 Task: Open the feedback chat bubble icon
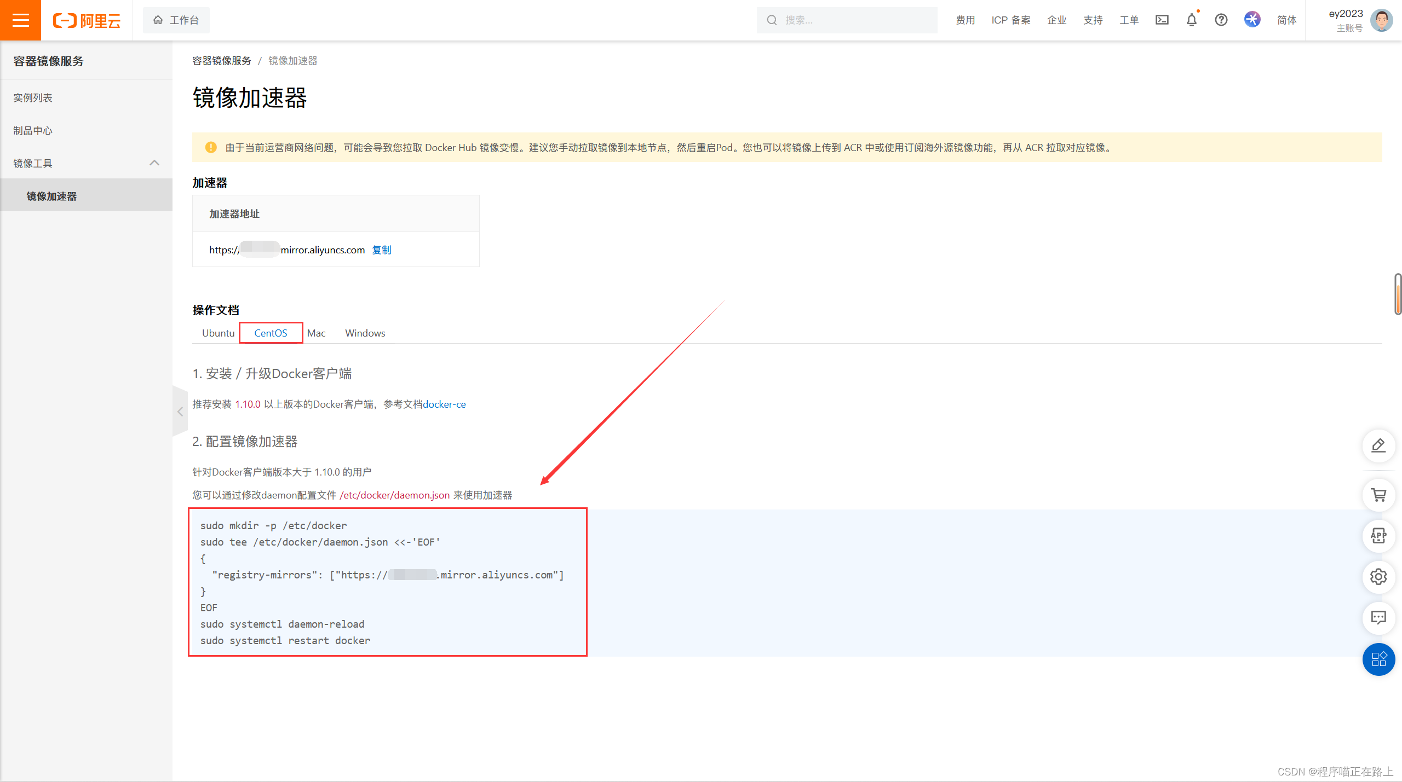[1378, 618]
